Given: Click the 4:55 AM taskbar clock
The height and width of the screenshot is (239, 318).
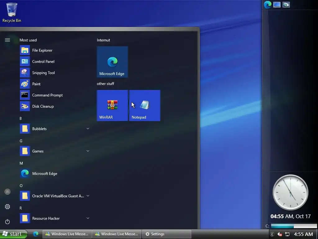Looking at the screenshot, I should point(303,234).
